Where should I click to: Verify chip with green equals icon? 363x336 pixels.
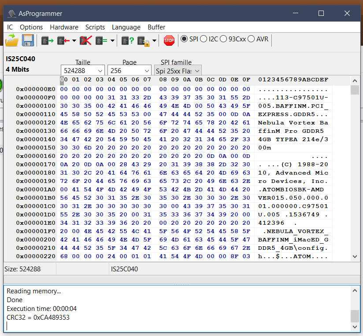coord(101,41)
